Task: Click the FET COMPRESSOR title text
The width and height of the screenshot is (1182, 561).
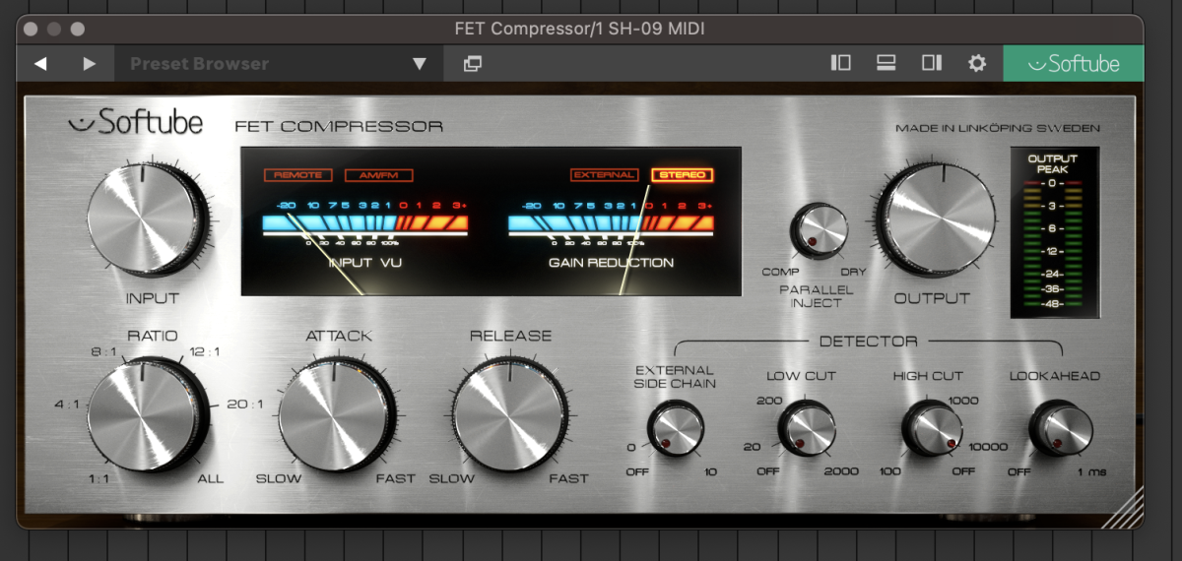Action: (x=339, y=126)
